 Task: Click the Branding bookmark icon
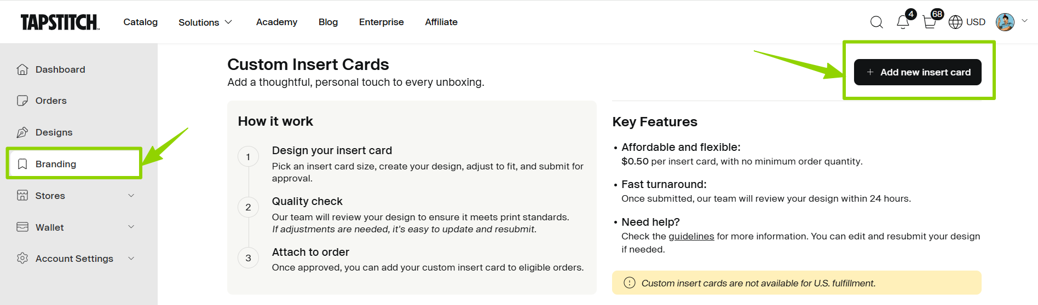[22, 164]
